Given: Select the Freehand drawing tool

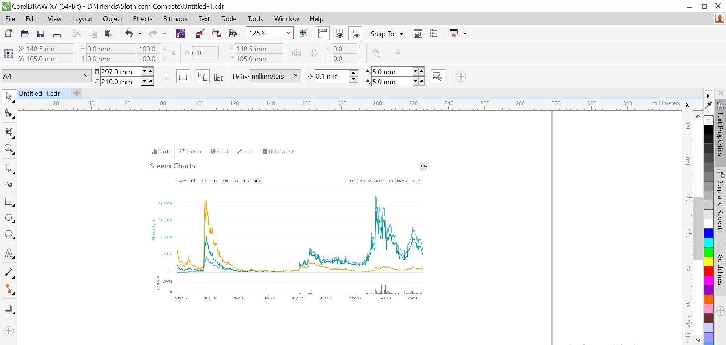Looking at the screenshot, I should point(9,168).
